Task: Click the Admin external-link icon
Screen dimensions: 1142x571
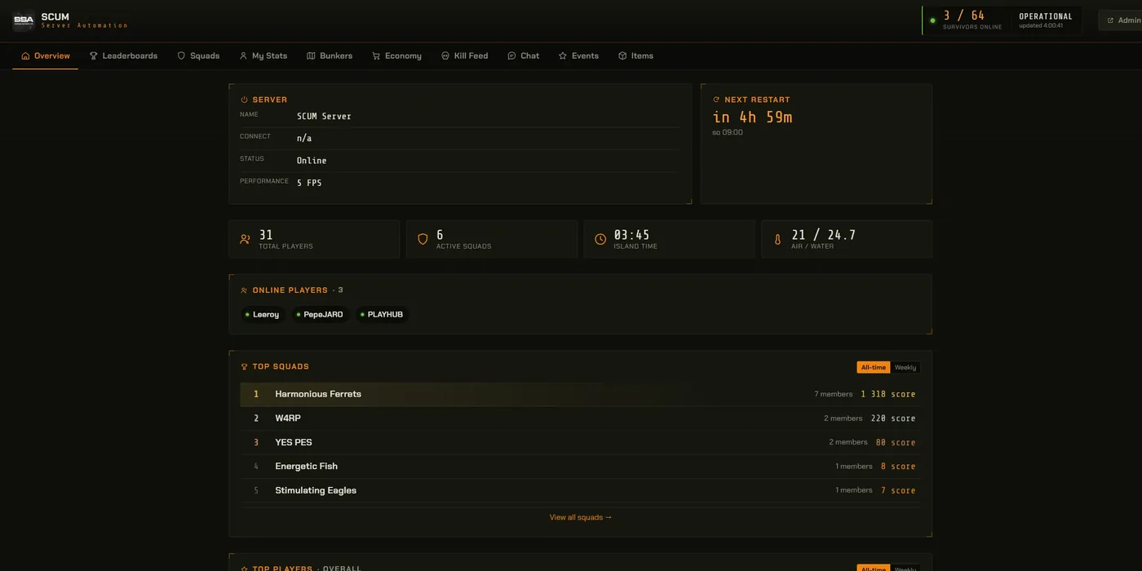Action: coord(1110,20)
